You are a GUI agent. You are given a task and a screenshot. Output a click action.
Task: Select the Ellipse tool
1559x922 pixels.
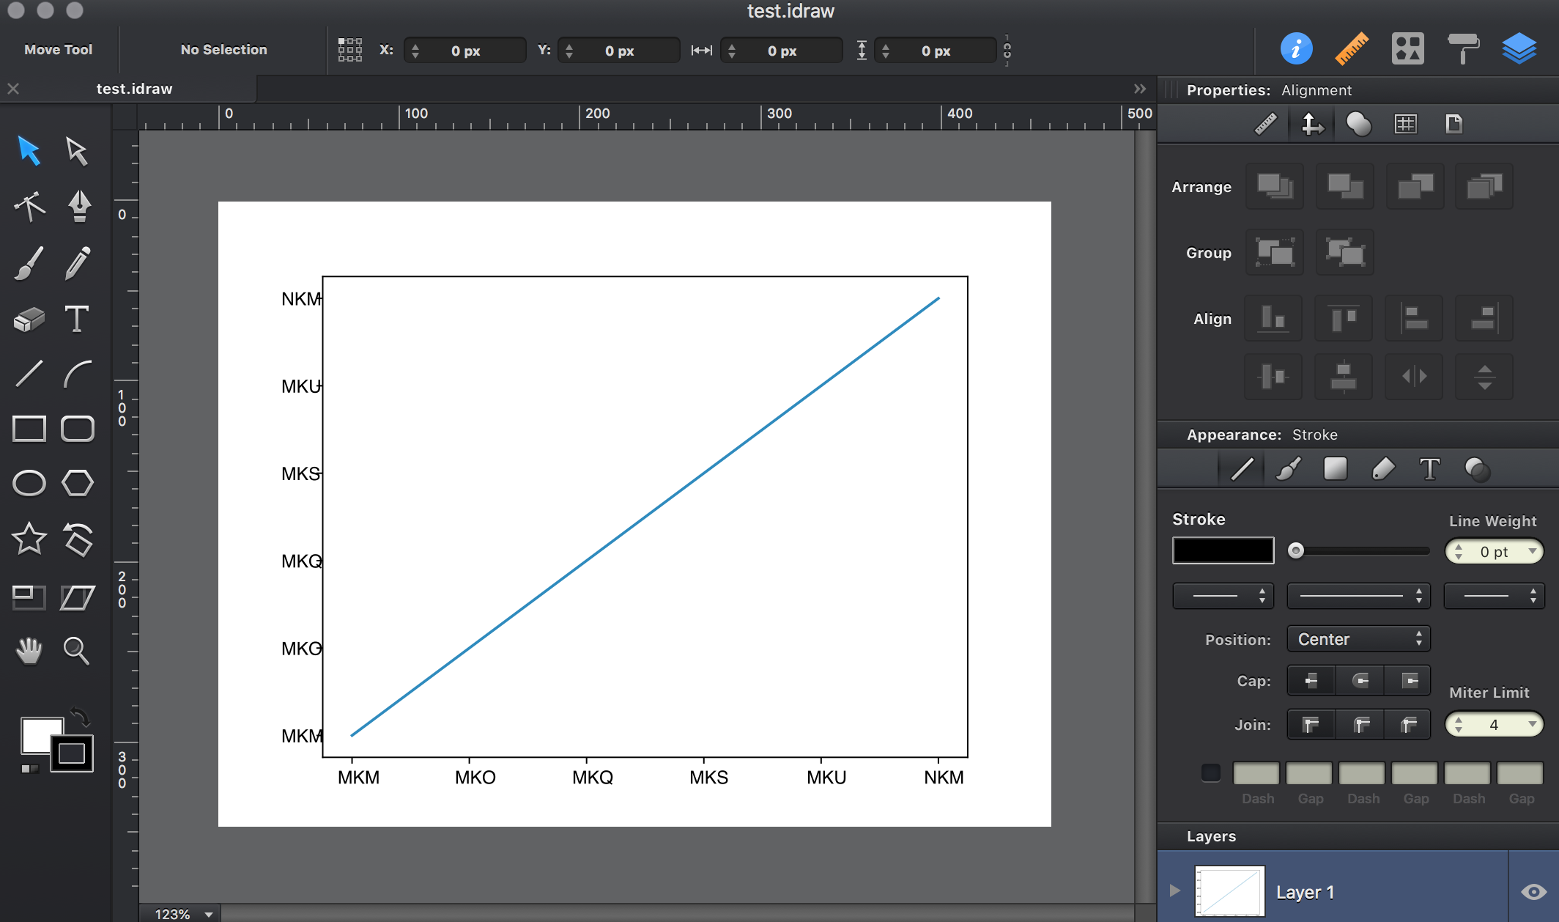pyautogui.click(x=29, y=484)
